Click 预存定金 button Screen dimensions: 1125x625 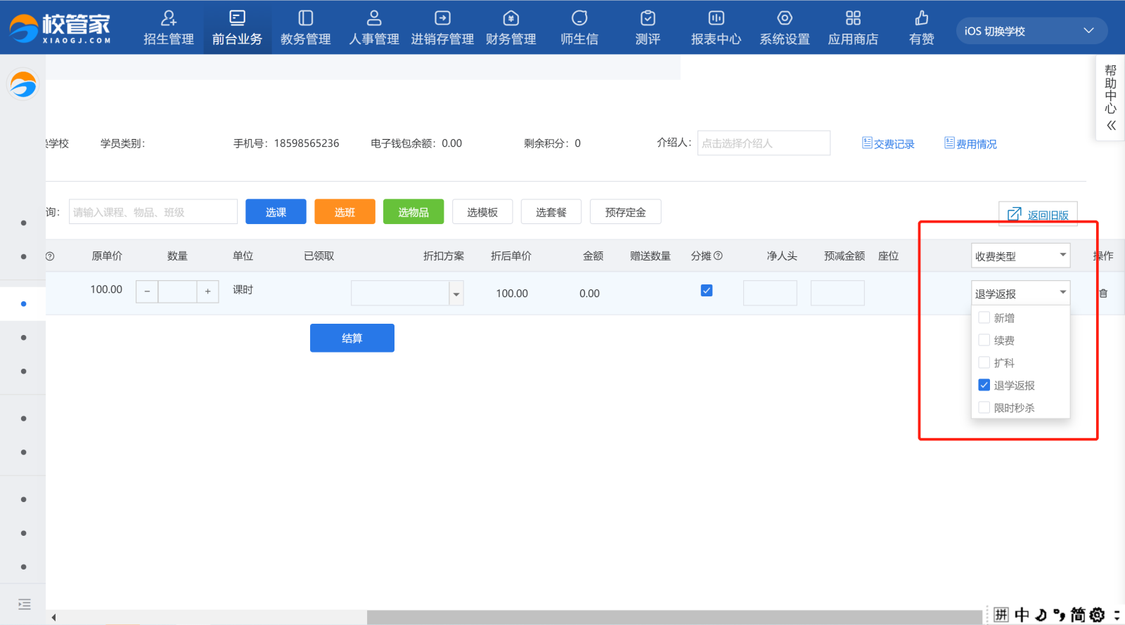(625, 211)
